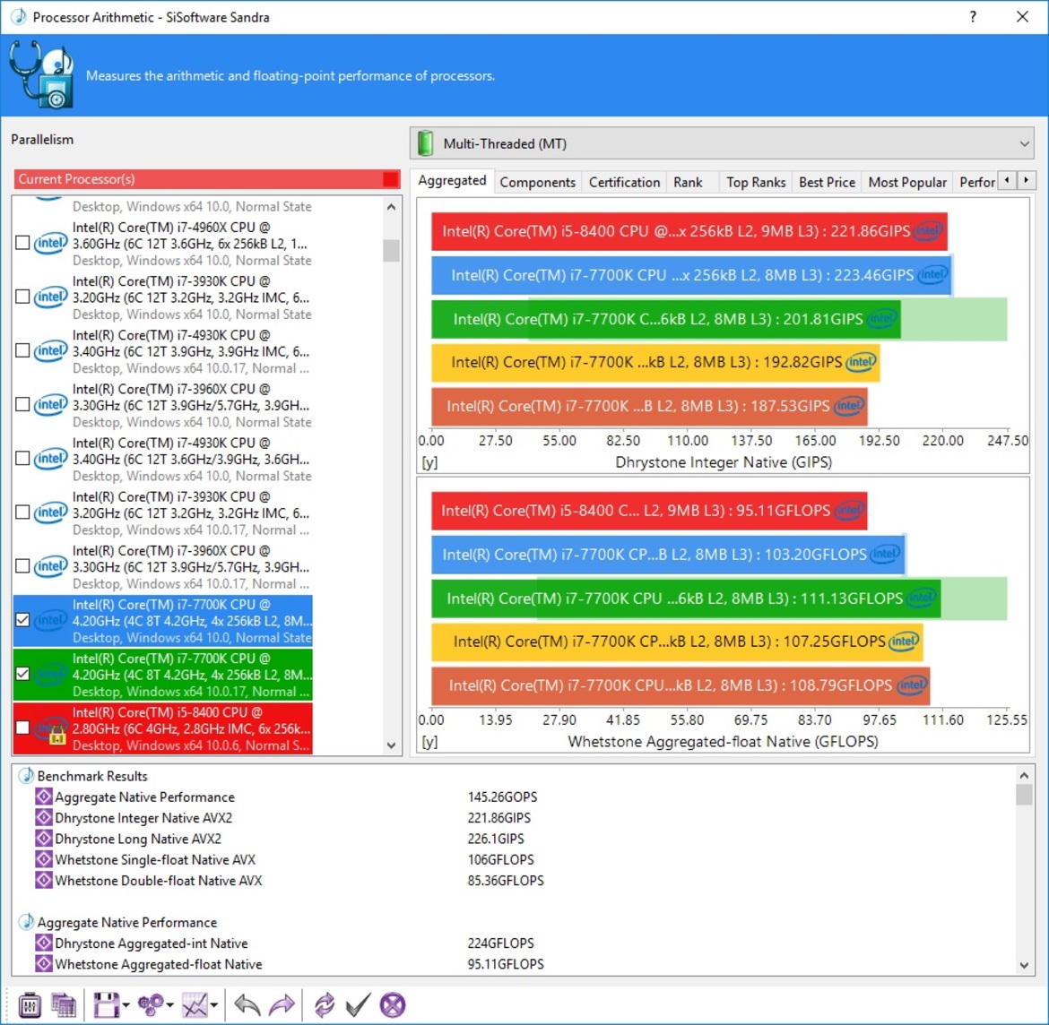Select the yellow 107.25GFLOPS i7-7700K chart bar
Image resolution: width=1049 pixels, height=1025 pixels.
click(x=677, y=642)
